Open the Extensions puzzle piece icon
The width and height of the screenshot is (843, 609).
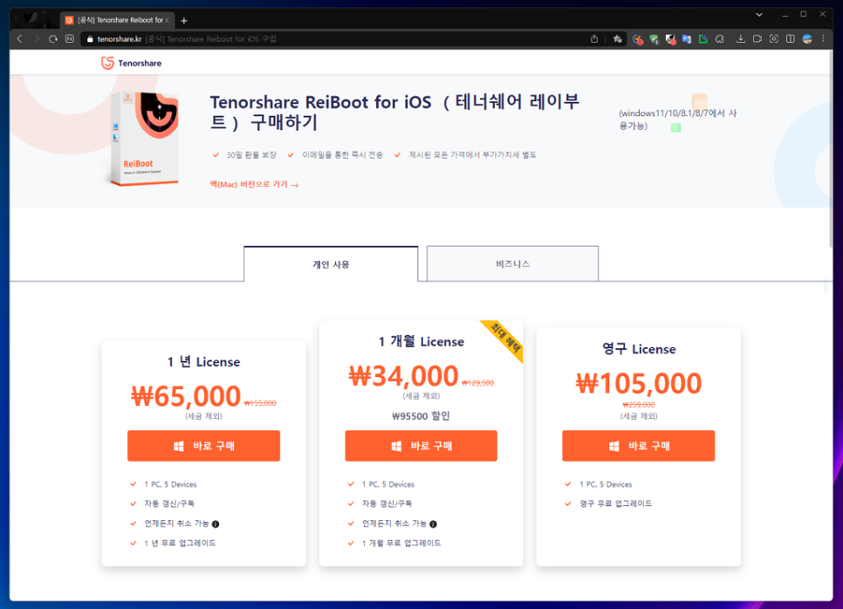coord(720,39)
